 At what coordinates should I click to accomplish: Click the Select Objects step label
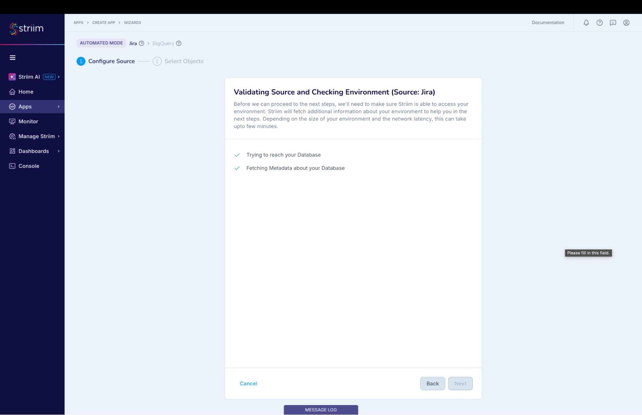point(184,61)
